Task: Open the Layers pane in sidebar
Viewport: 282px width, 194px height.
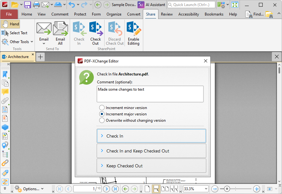Action: [x=5, y=127]
